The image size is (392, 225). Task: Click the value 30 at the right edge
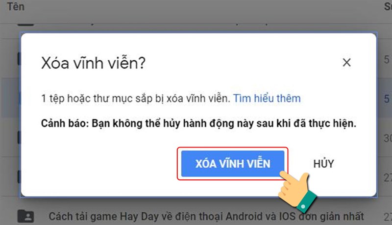pos(388,138)
